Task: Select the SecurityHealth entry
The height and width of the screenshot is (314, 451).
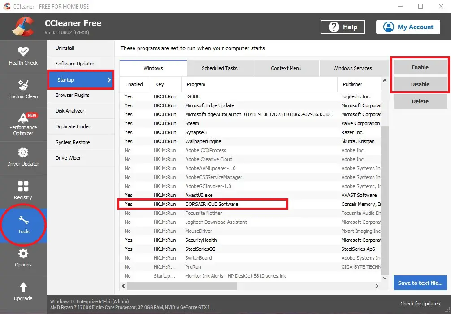Action: pyautogui.click(x=251, y=240)
